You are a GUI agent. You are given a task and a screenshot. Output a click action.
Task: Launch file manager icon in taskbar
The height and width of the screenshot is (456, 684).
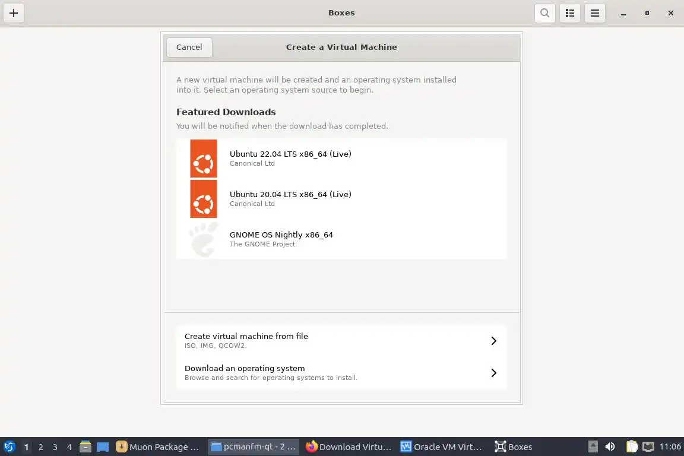pos(85,447)
